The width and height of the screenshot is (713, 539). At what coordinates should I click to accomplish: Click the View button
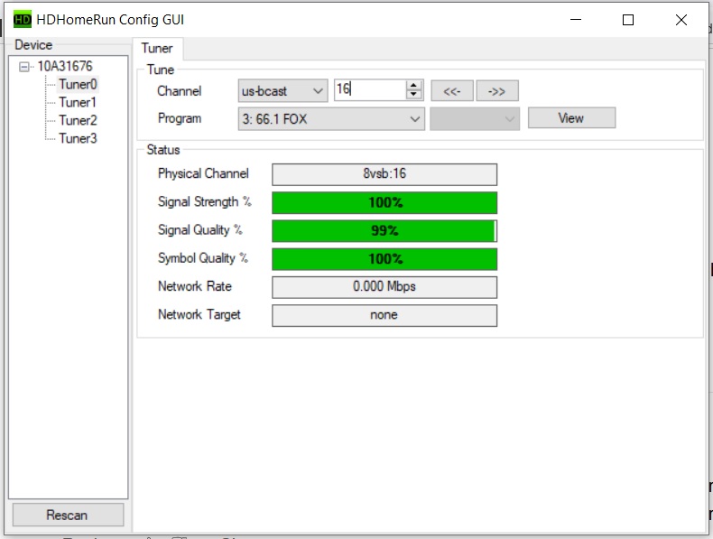click(571, 118)
